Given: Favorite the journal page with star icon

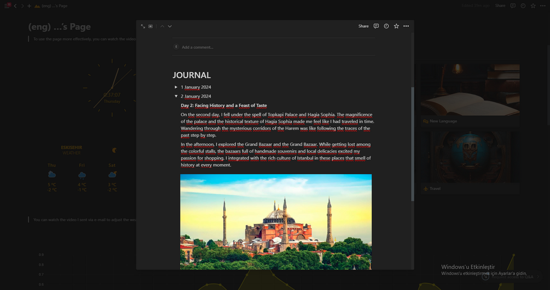Looking at the screenshot, I should tap(396, 26).
